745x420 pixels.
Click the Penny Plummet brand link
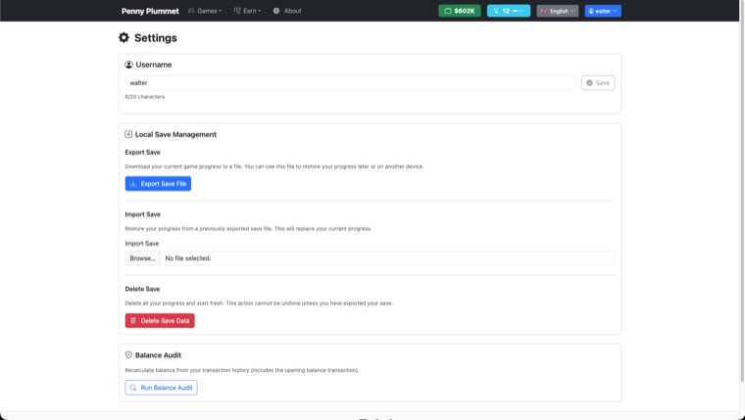tap(150, 11)
